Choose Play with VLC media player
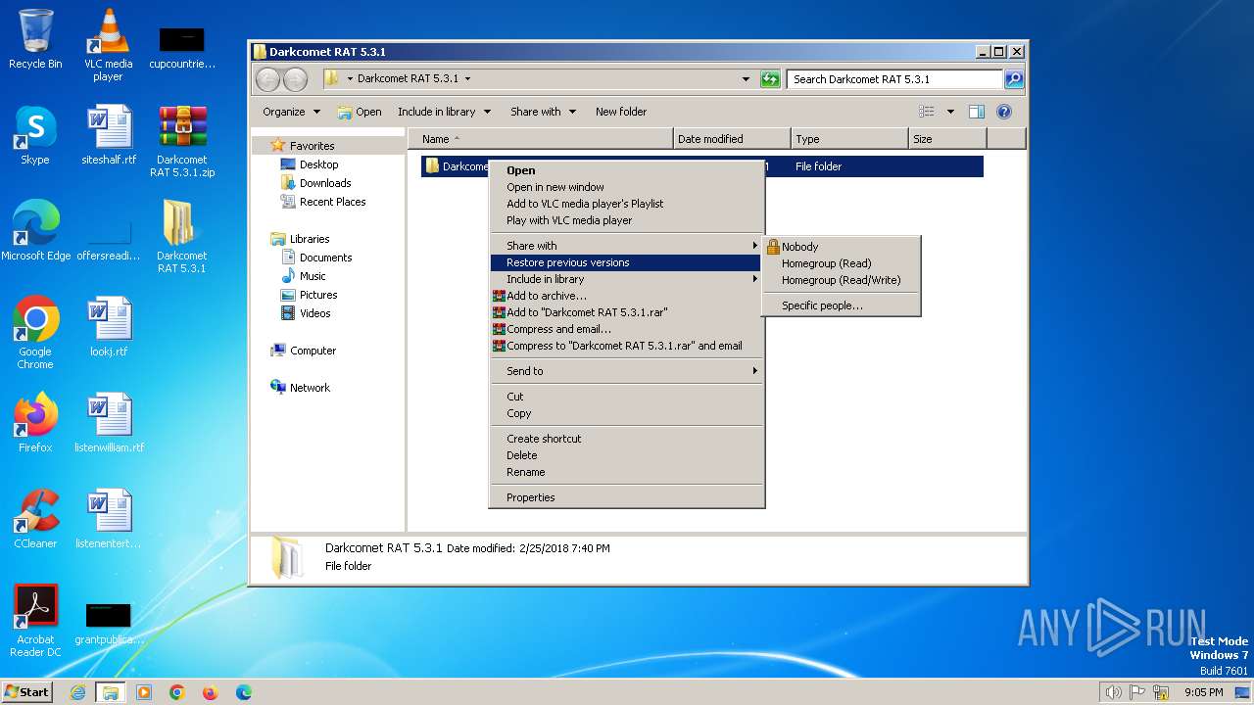1254x705 pixels. point(626,220)
